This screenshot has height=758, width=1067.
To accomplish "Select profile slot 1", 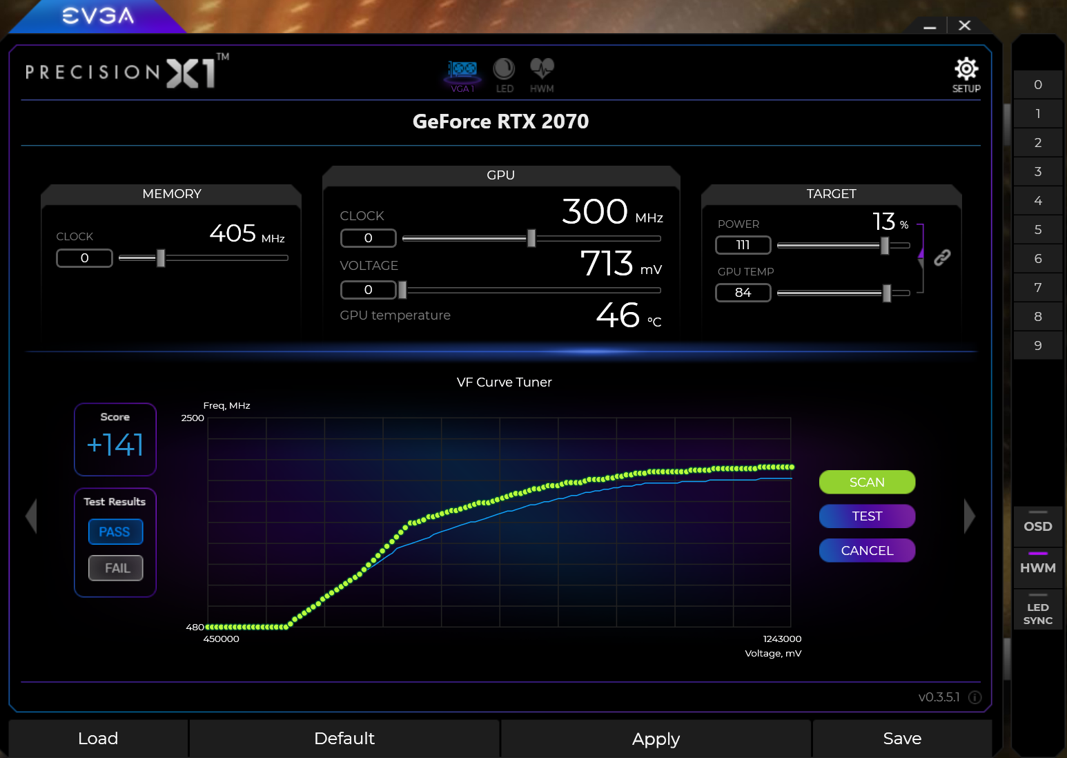I will pos(1038,114).
